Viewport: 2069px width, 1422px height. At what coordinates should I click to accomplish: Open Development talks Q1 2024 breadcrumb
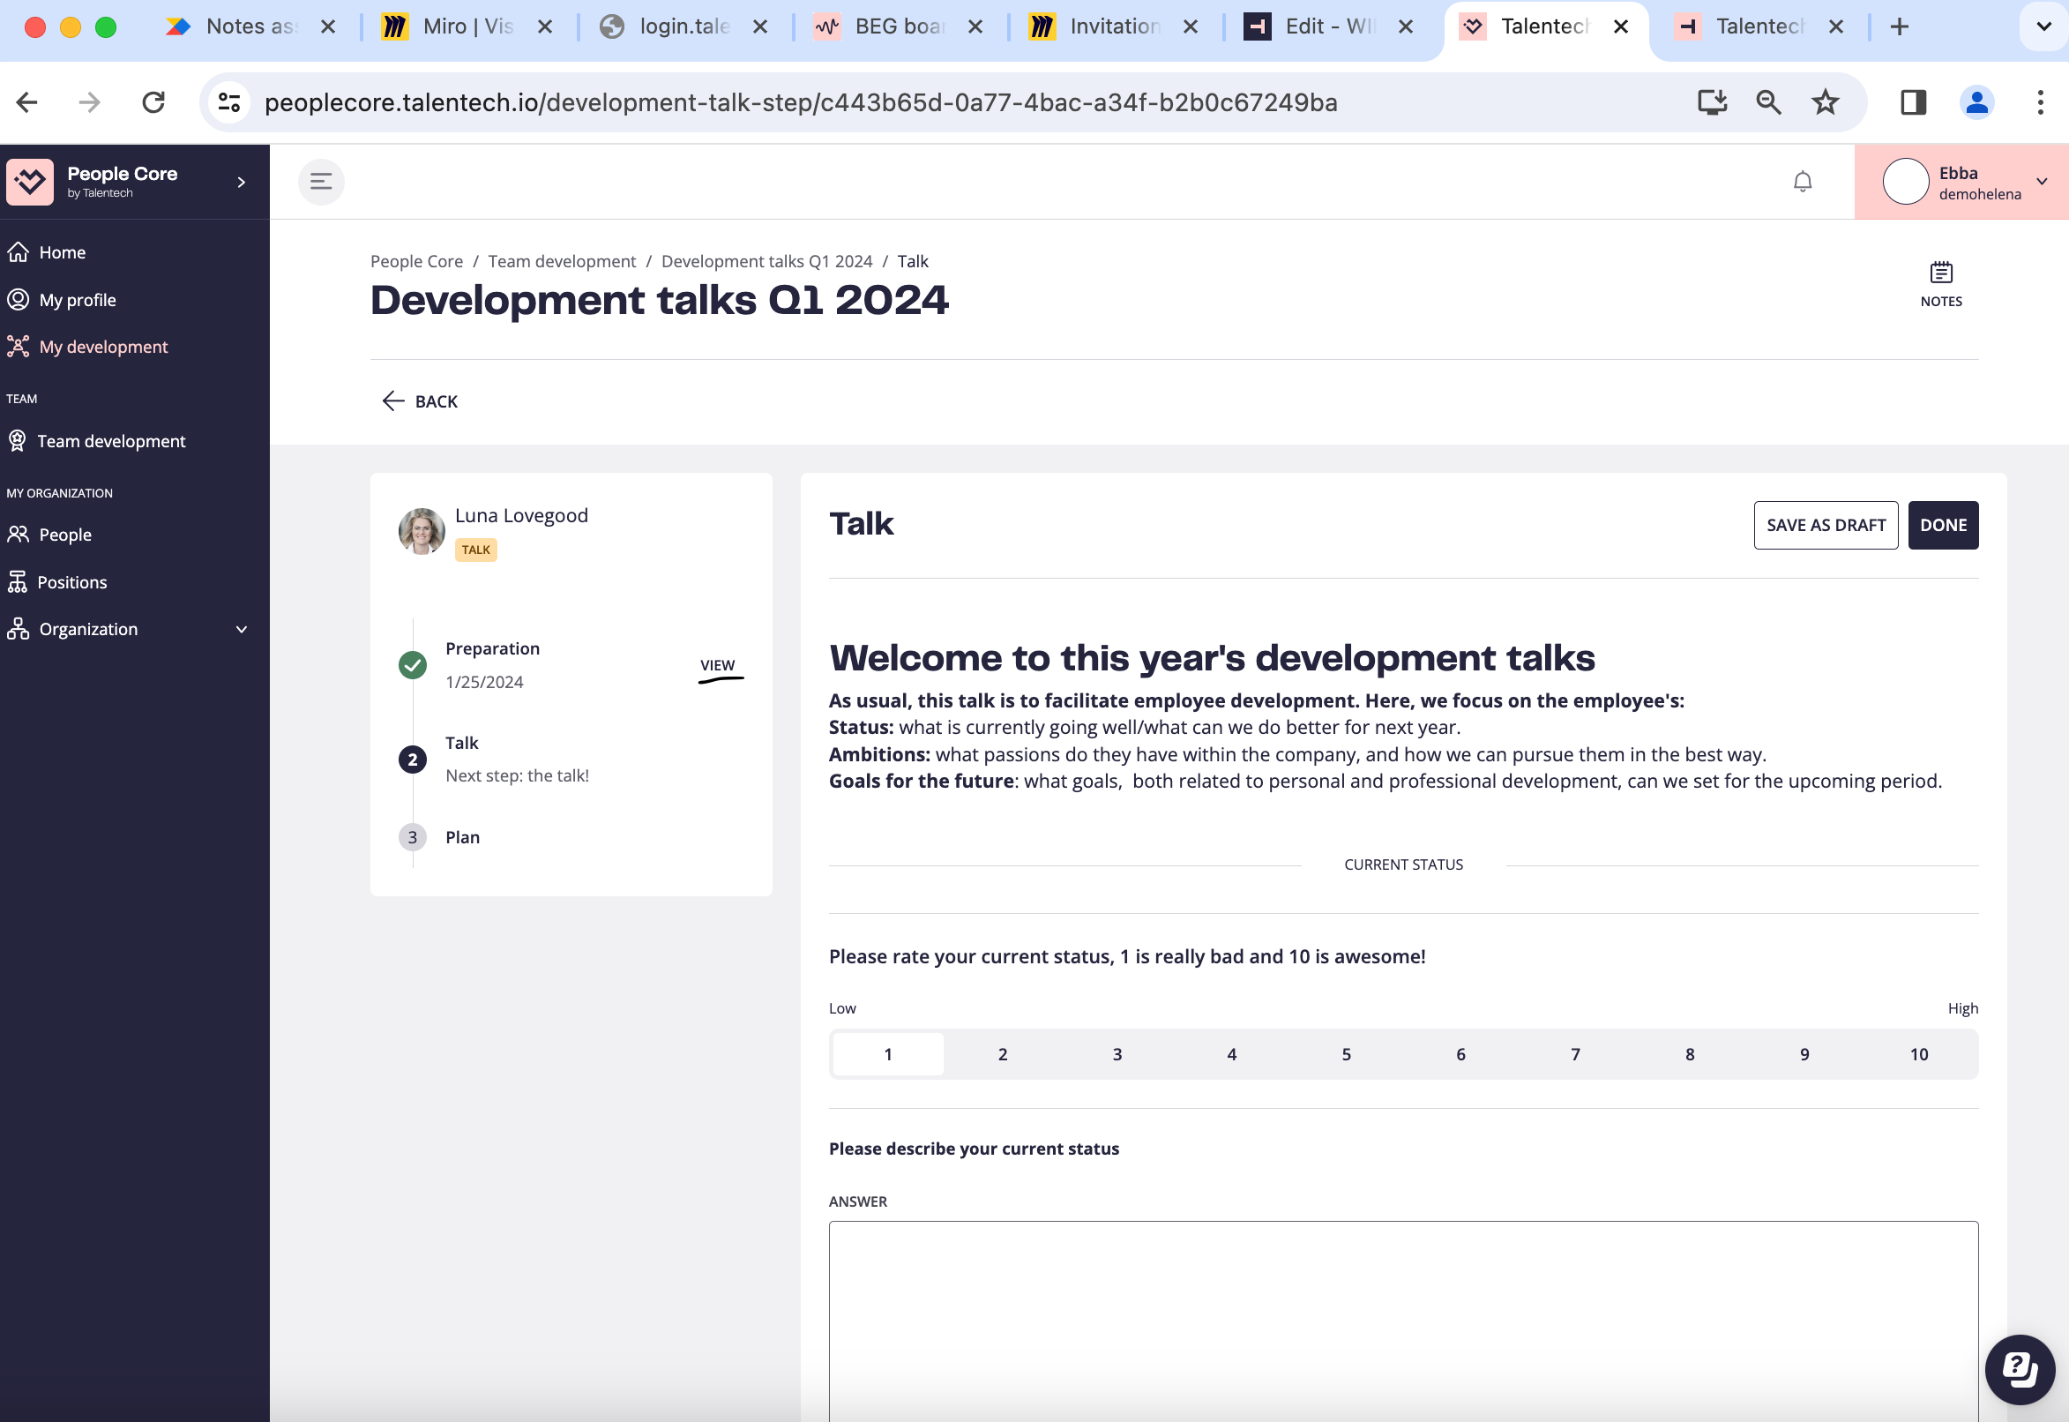pos(766,261)
